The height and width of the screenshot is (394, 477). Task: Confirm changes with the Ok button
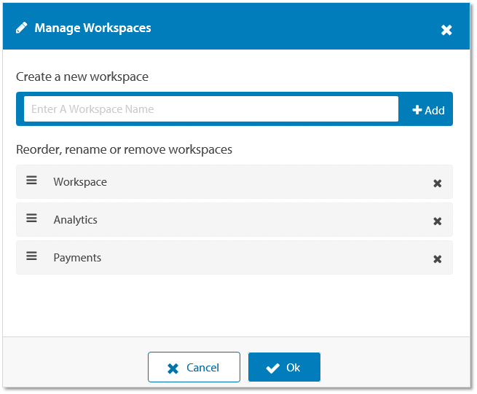pyautogui.click(x=284, y=368)
